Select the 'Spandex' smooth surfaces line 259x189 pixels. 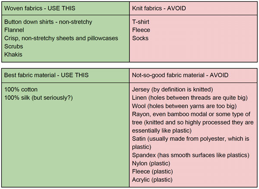(x=191, y=155)
